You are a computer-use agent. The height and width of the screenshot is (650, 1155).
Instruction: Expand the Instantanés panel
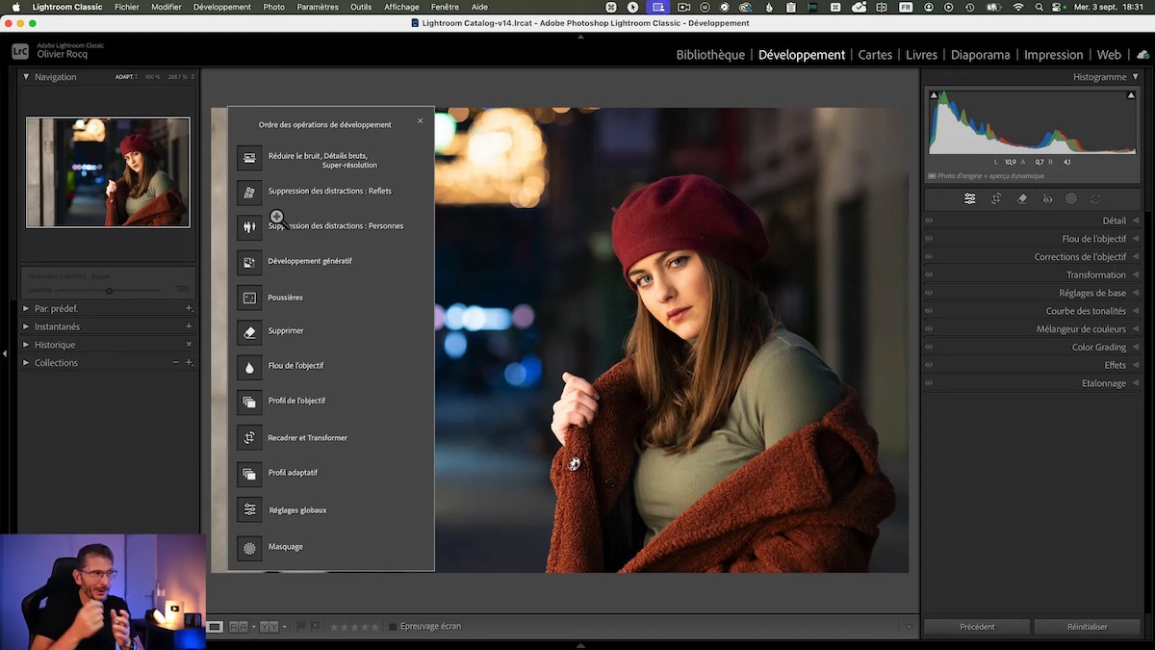[26, 326]
